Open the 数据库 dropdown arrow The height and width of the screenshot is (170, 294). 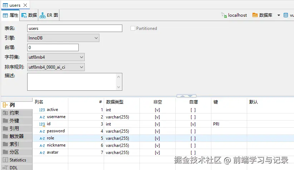pyautogui.click(x=279, y=15)
